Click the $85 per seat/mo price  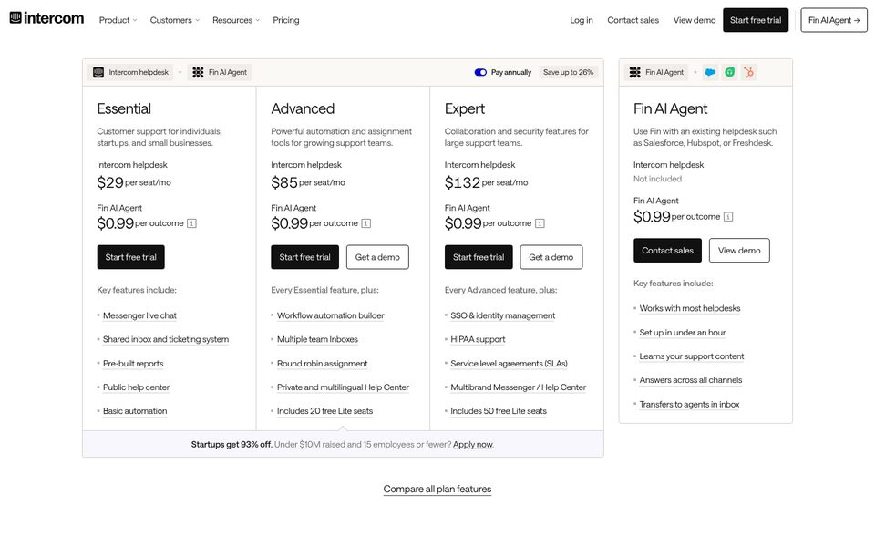pyautogui.click(x=308, y=182)
